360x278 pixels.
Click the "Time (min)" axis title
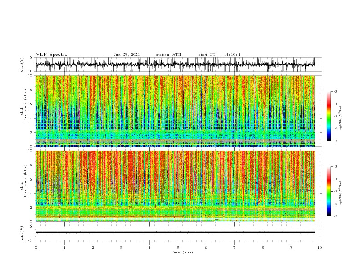click(182, 252)
